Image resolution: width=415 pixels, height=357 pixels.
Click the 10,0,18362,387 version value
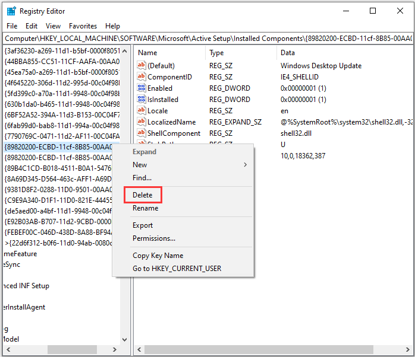pyautogui.click(x=303, y=156)
